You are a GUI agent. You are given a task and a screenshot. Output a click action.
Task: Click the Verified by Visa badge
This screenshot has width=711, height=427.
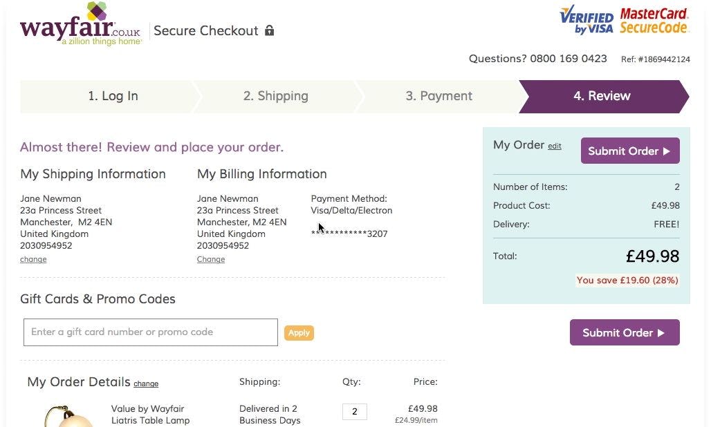(587, 20)
